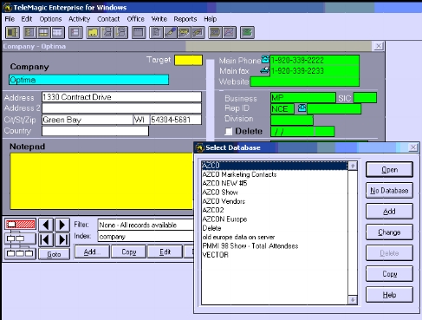Viewport: 422px width, 320px height.
Task: Click the line chart toolbar icon
Action: (230, 32)
